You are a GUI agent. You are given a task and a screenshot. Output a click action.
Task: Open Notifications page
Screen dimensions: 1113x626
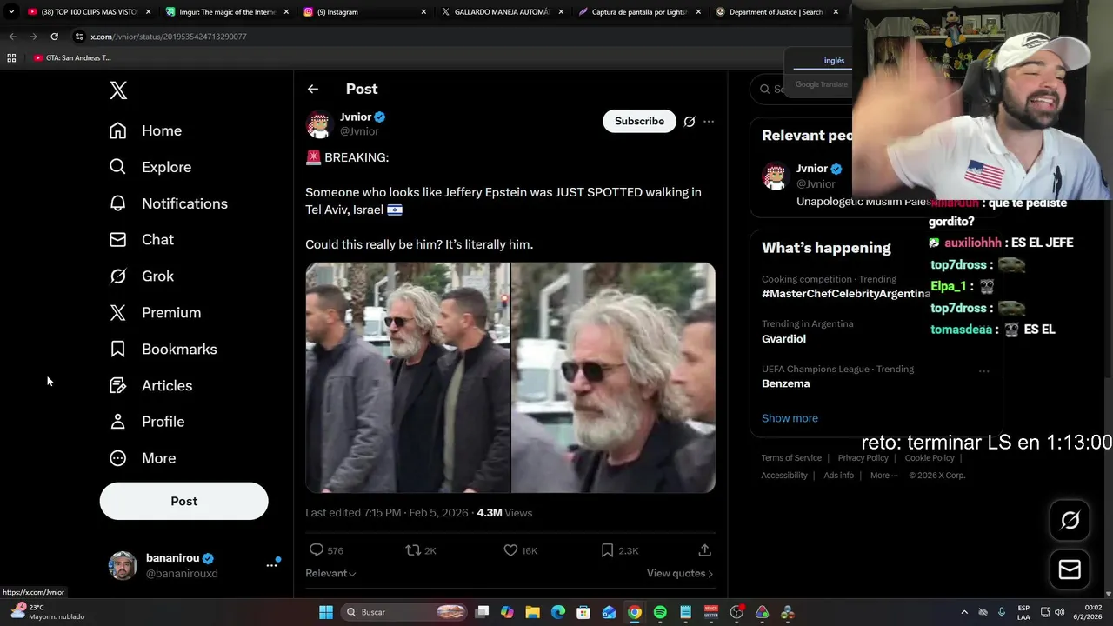point(168,203)
